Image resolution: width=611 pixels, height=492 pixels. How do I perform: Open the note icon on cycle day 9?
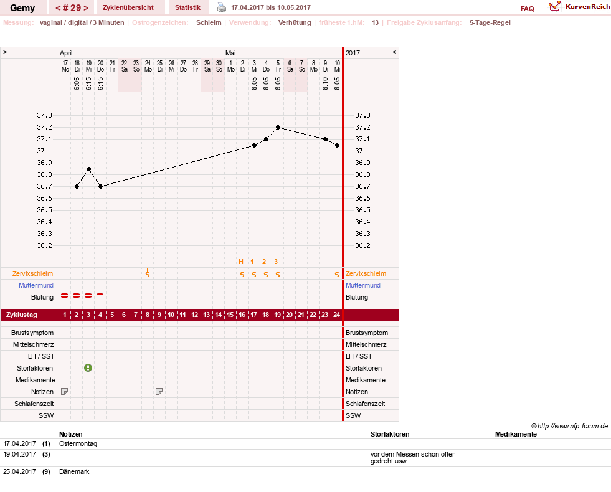coord(159,392)
